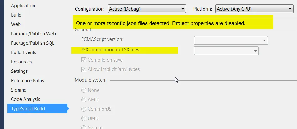
Task: Open the Application properties tab
Action: pyautogui.click(x=23, y=6)
